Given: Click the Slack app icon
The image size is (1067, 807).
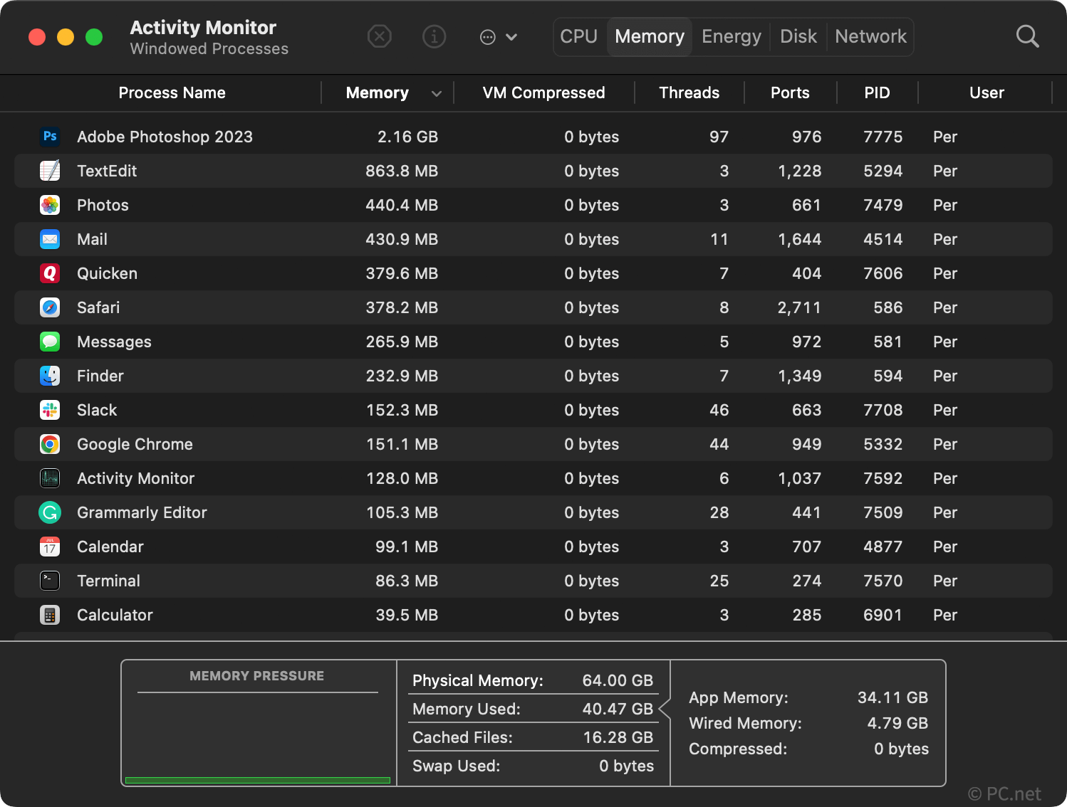Looking at the screenshot, I should [x=50, y=410].
